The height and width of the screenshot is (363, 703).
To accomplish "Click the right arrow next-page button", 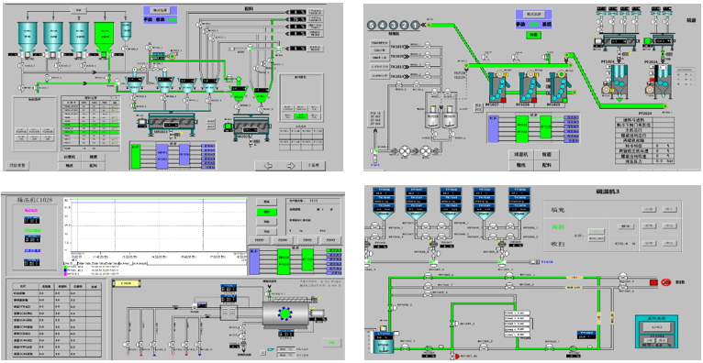I will tap(291, 166).
